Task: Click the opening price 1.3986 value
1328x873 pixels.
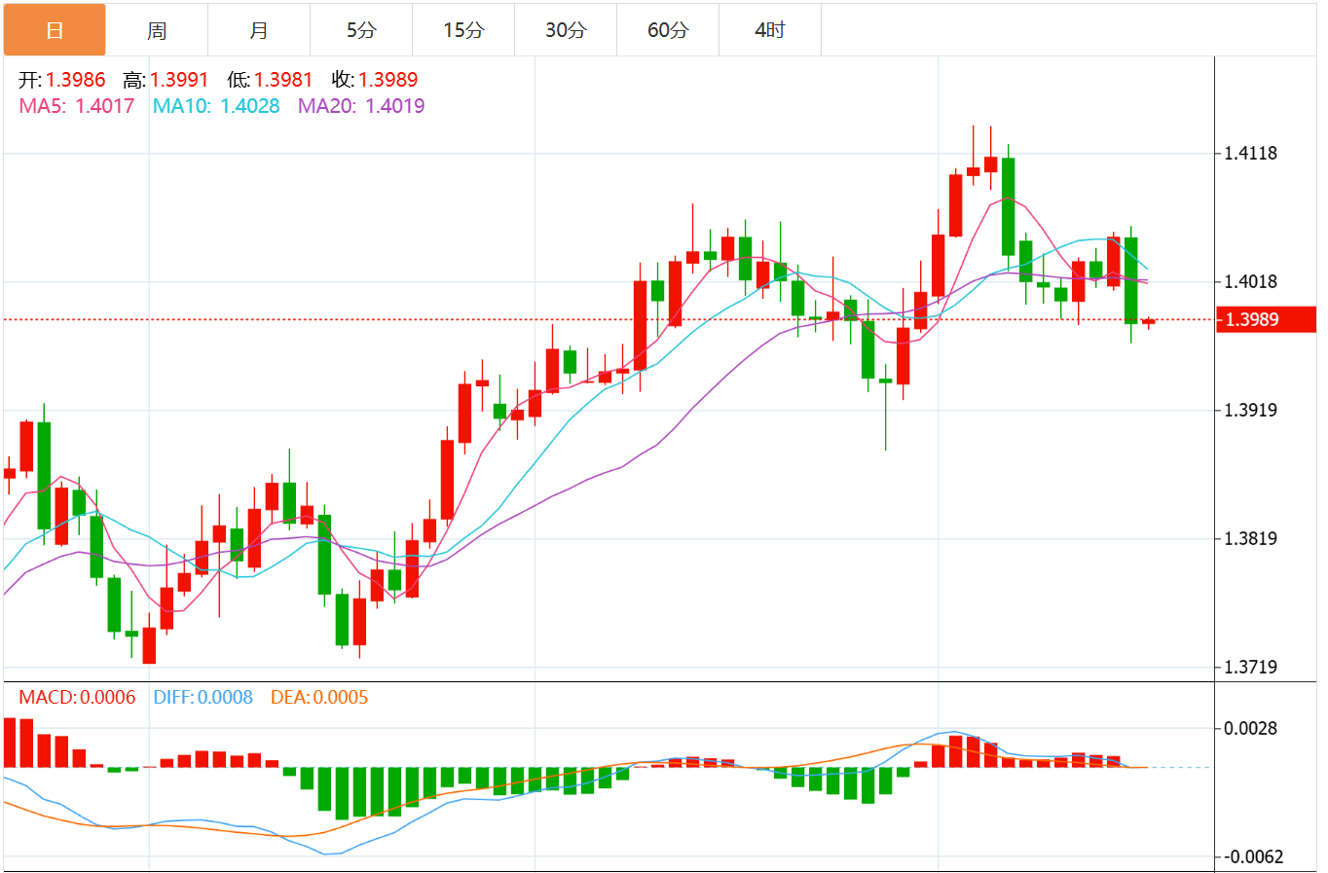Action: (x=75, y=80)
